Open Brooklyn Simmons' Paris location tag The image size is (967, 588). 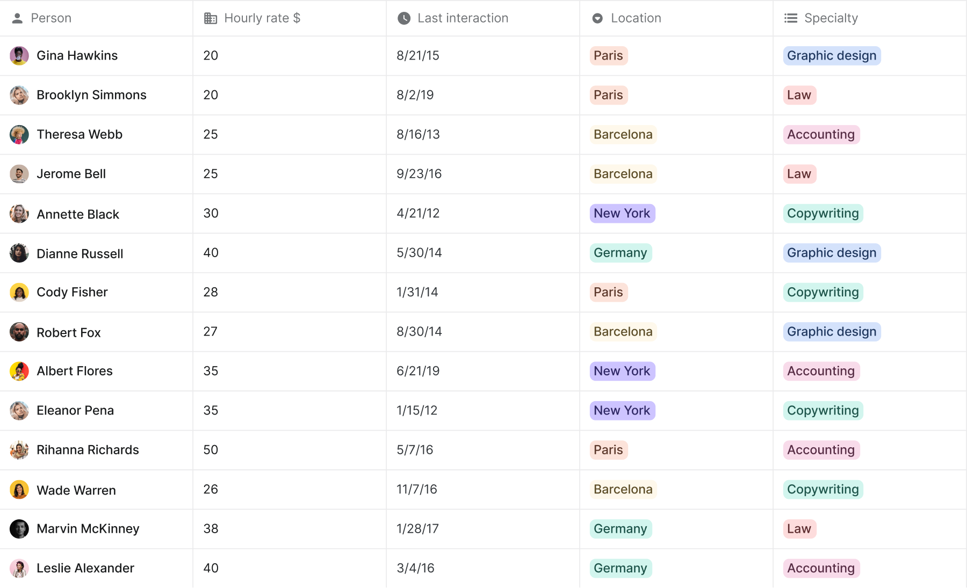click(608, 95)
